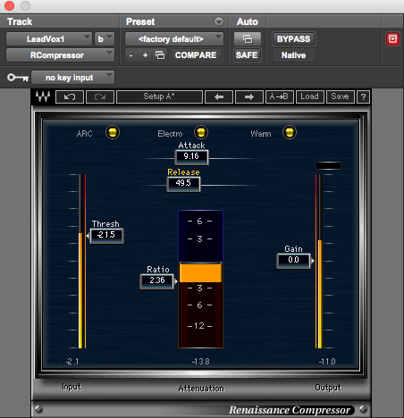Open the plug-in settings select icon
Image resolution: width=404 pixels, height=418 pixels.
pos(160,55)
